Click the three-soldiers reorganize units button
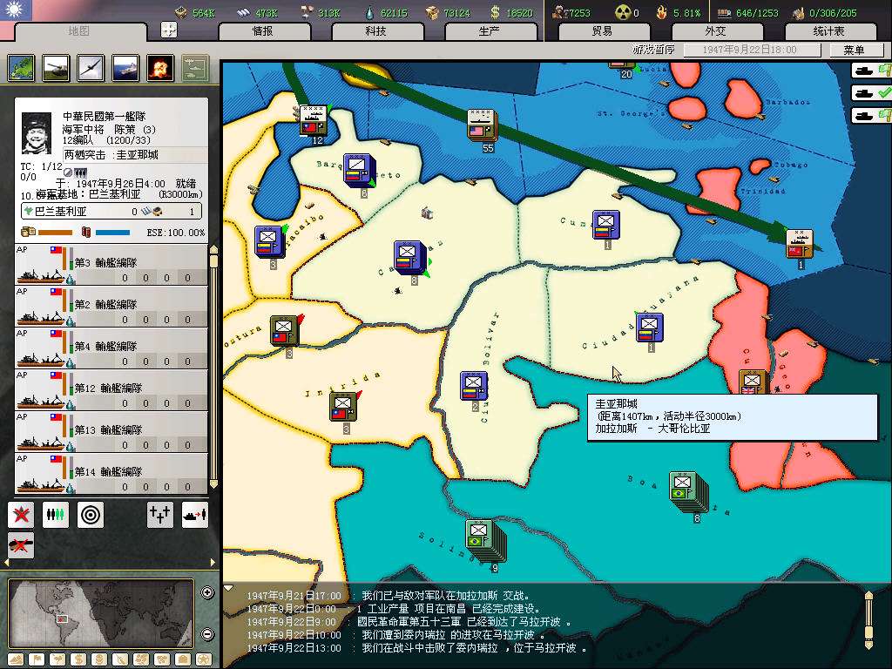This screenshot has height=669, width=892. click(56, 515)
